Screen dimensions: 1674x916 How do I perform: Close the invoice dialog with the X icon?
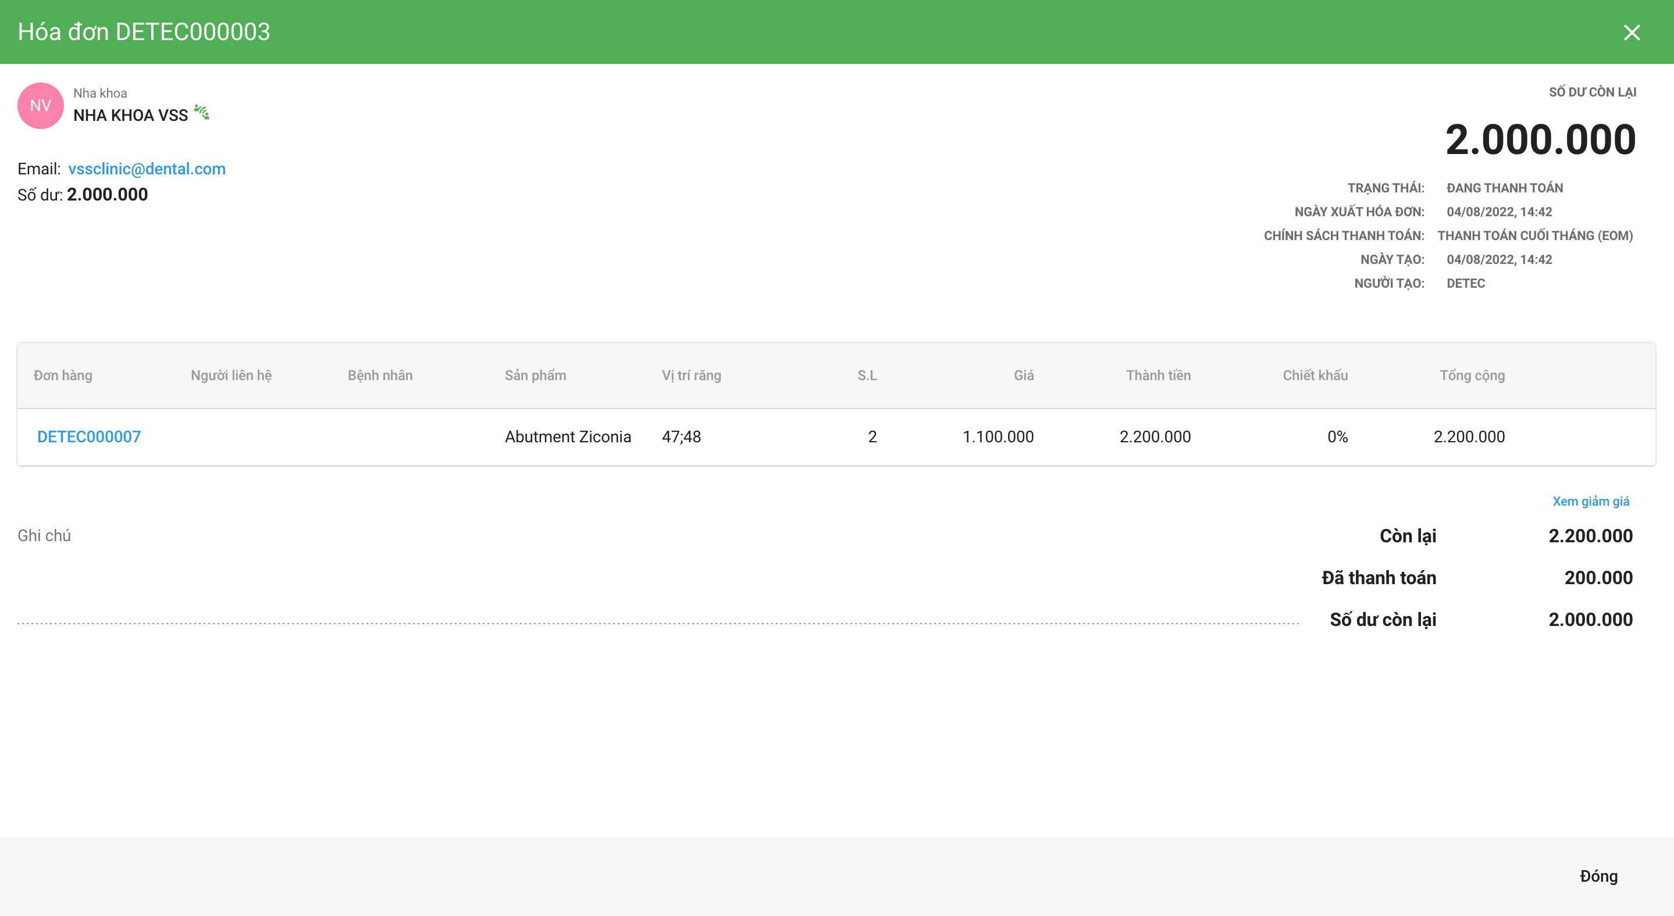pos(1631,33)
